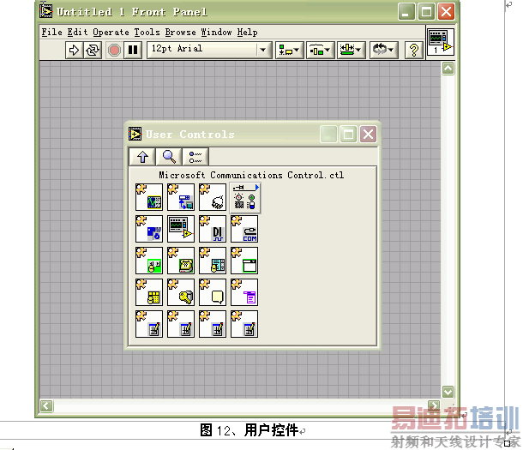Select the DI digital input control
Viewport: 523px width, 450px height.
213,229
